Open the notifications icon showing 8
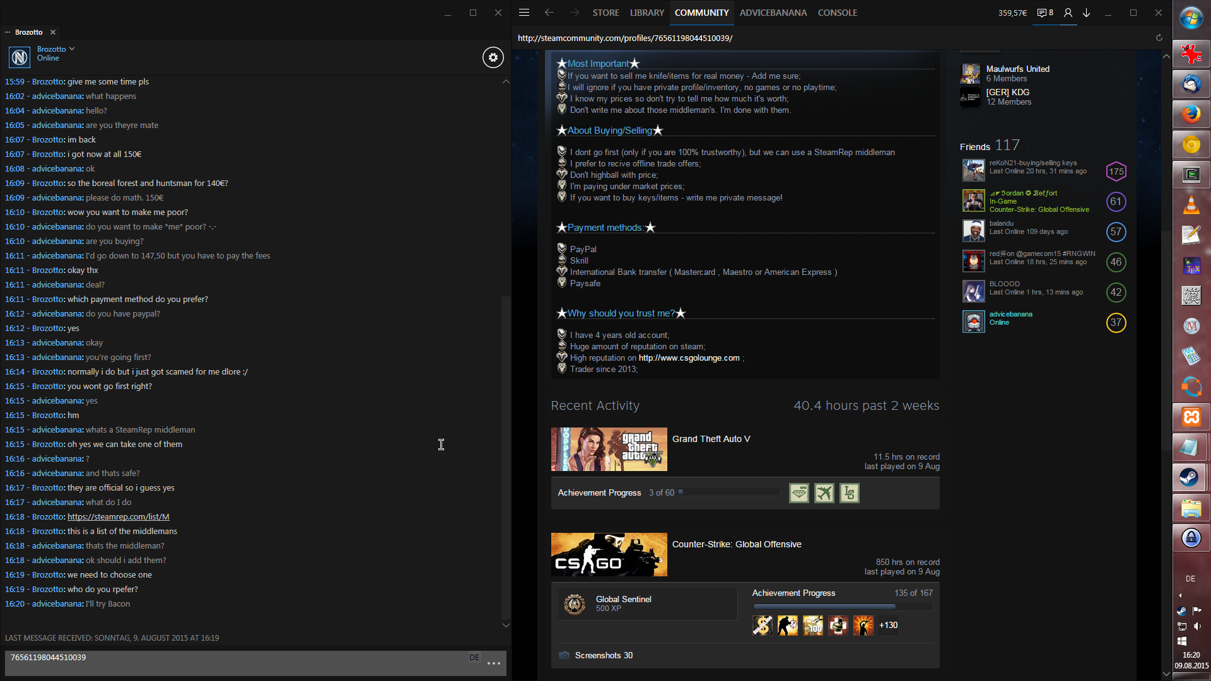 point(1045,13)
